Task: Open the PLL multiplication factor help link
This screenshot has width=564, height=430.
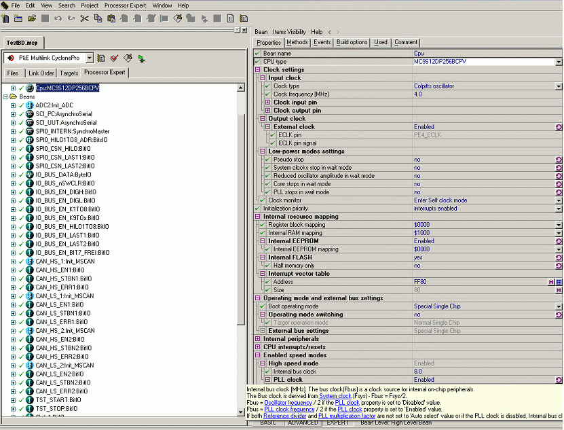Action: click(347, 416)
